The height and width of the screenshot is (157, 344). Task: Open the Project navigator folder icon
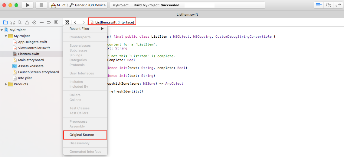[5, 22]
